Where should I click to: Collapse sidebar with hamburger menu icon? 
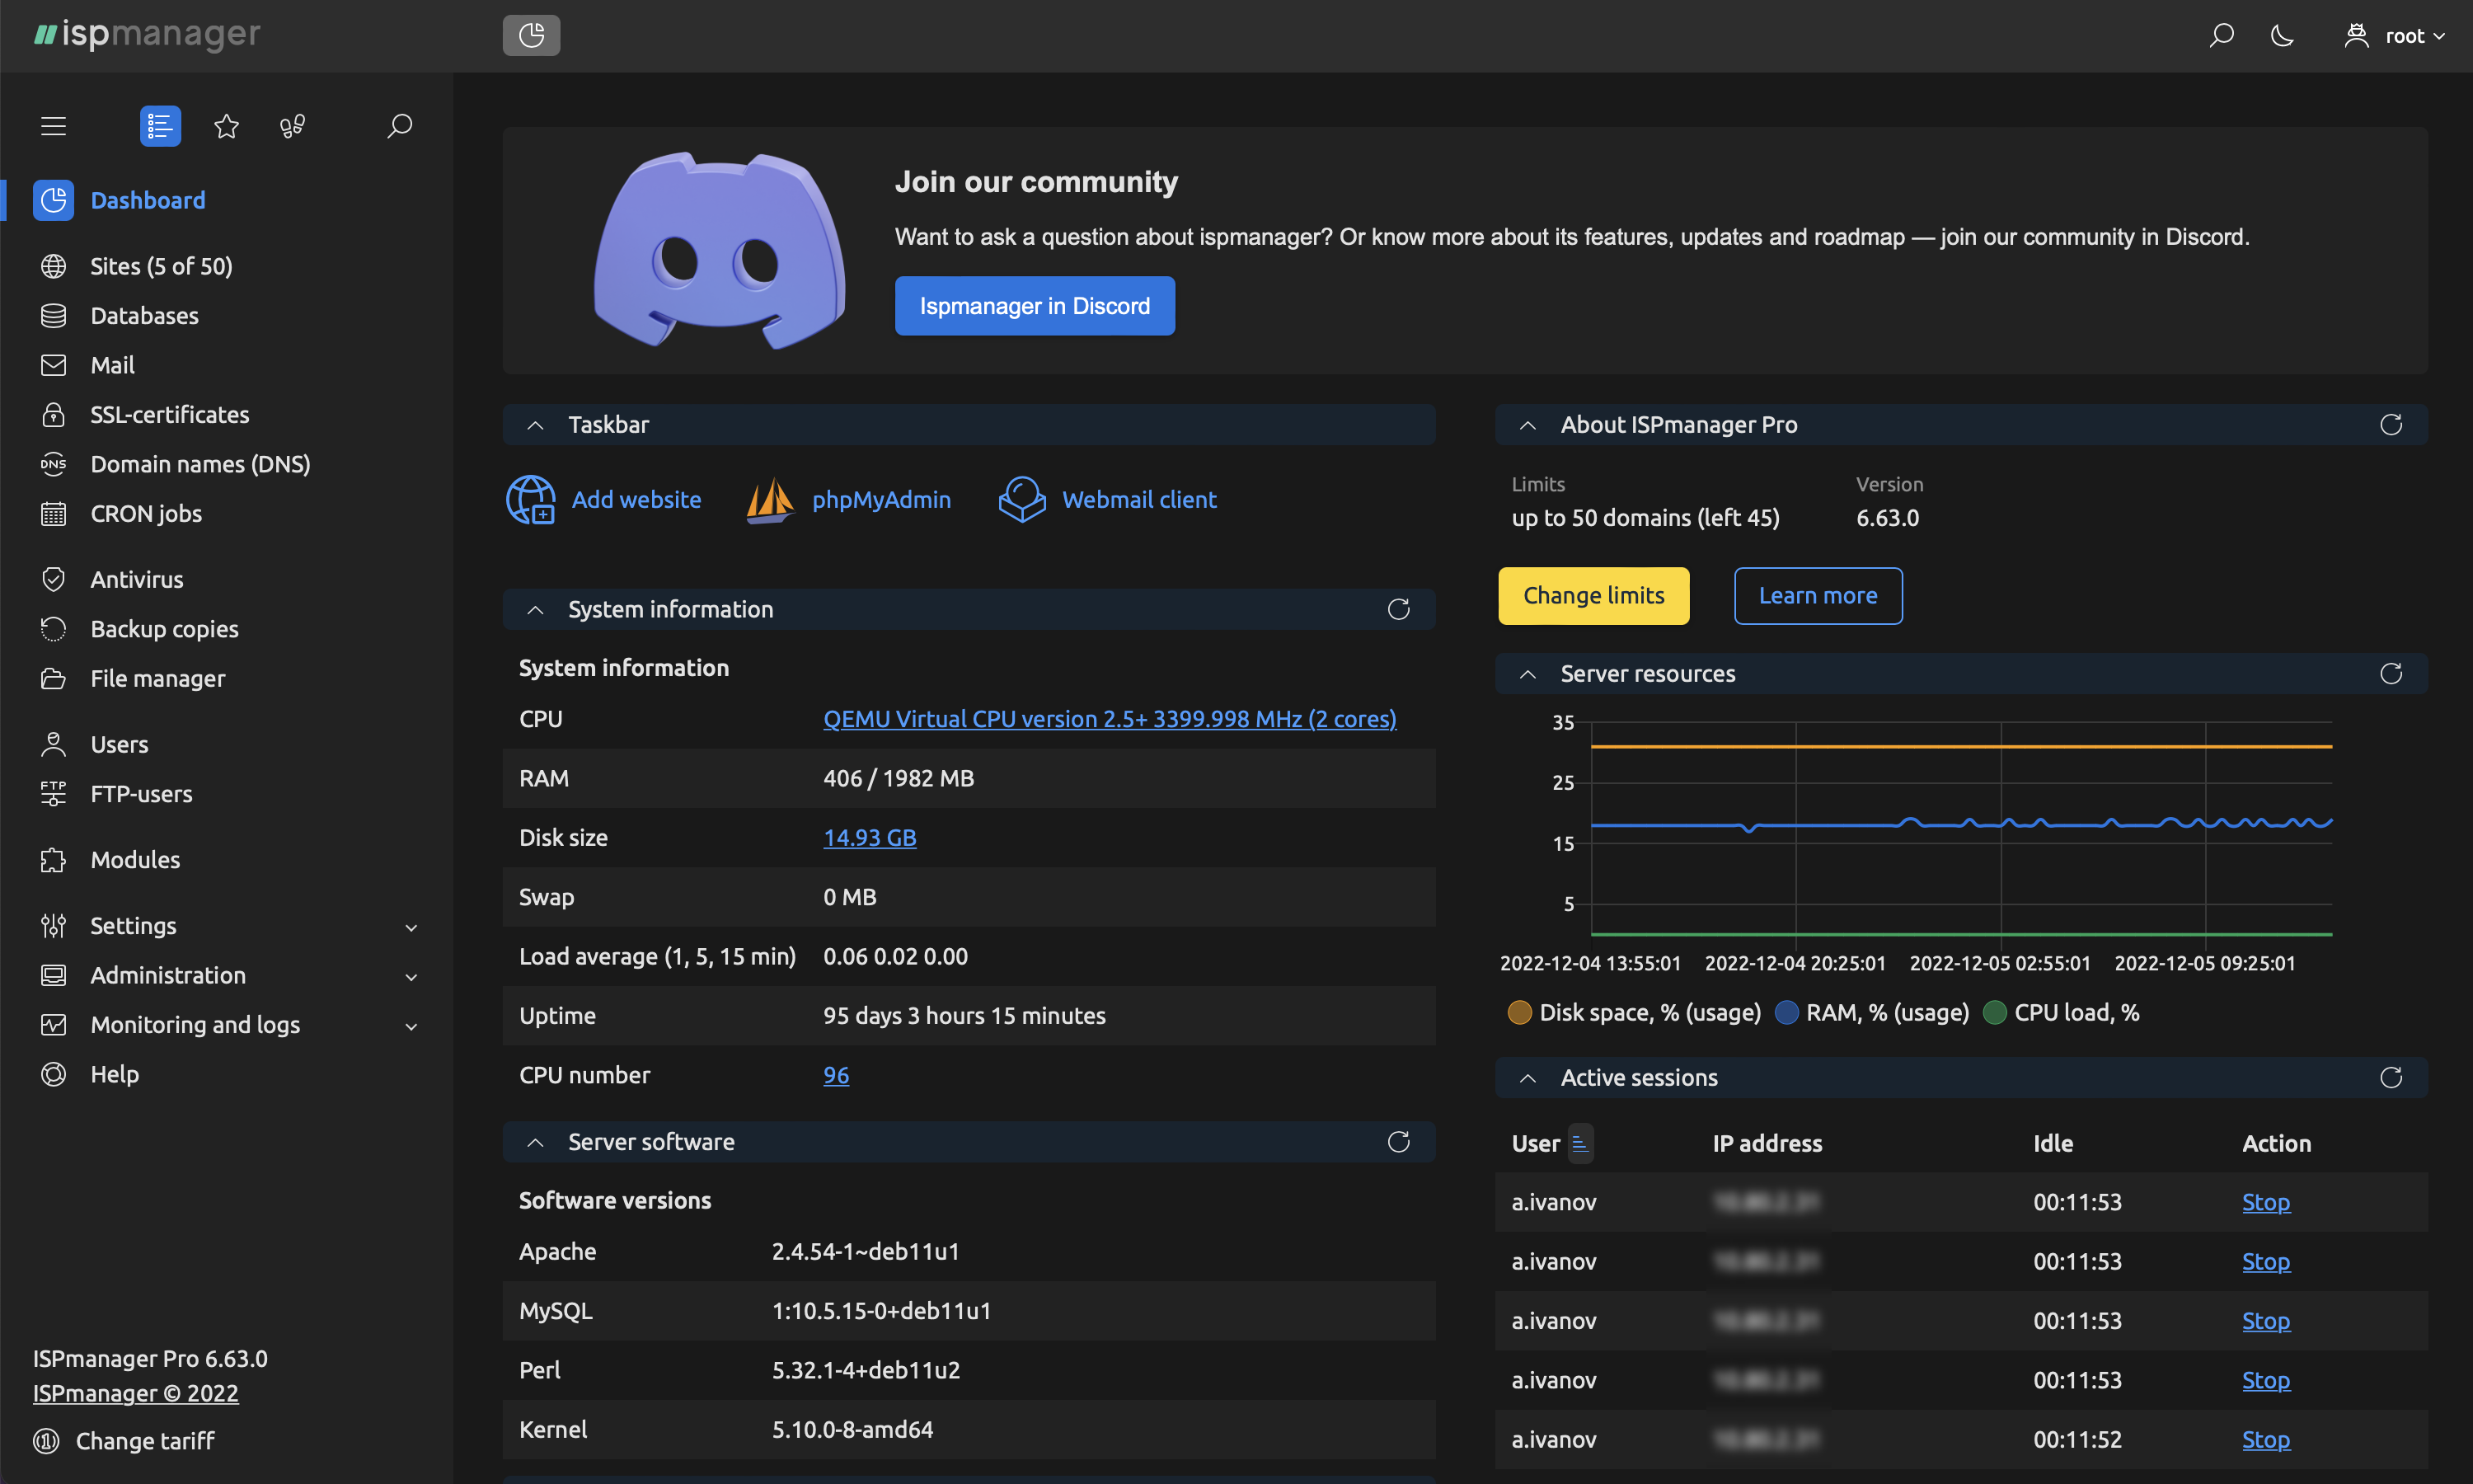pyautogui.click(x=53, y=126)
